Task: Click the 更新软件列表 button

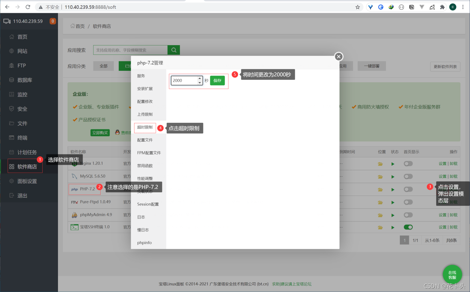Action: [445, 66]
